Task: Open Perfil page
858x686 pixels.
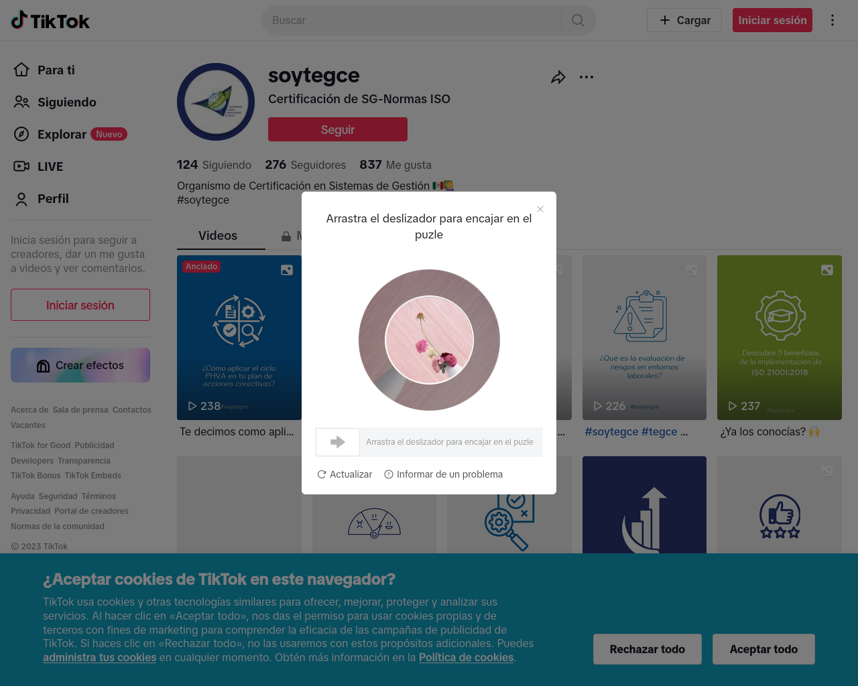Action: click(42, 198)
